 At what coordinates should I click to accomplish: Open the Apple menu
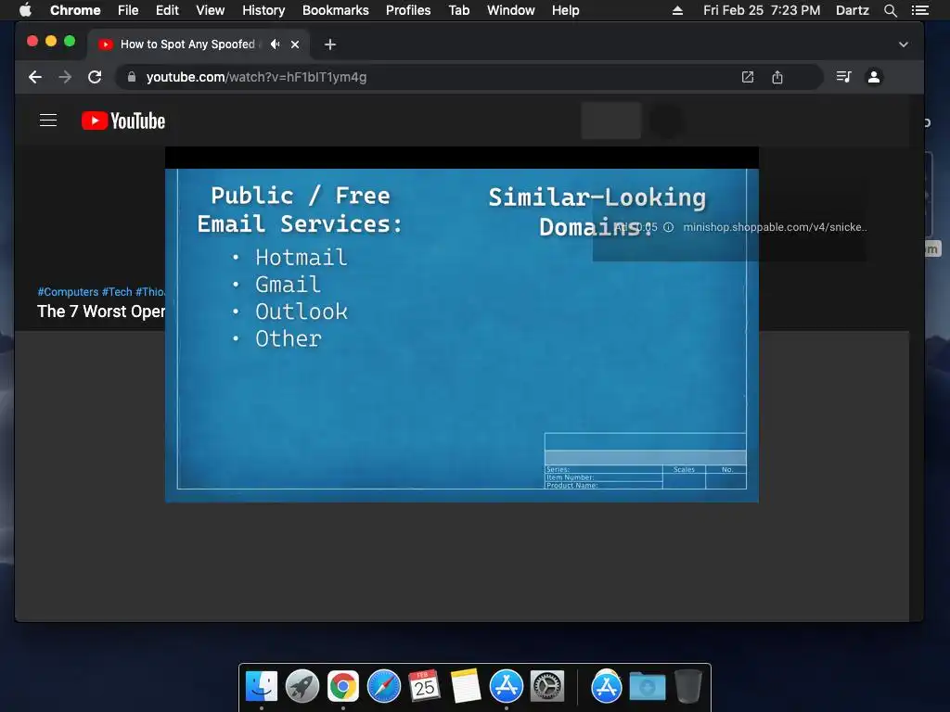pyautogui.click(x=25, y=10)
